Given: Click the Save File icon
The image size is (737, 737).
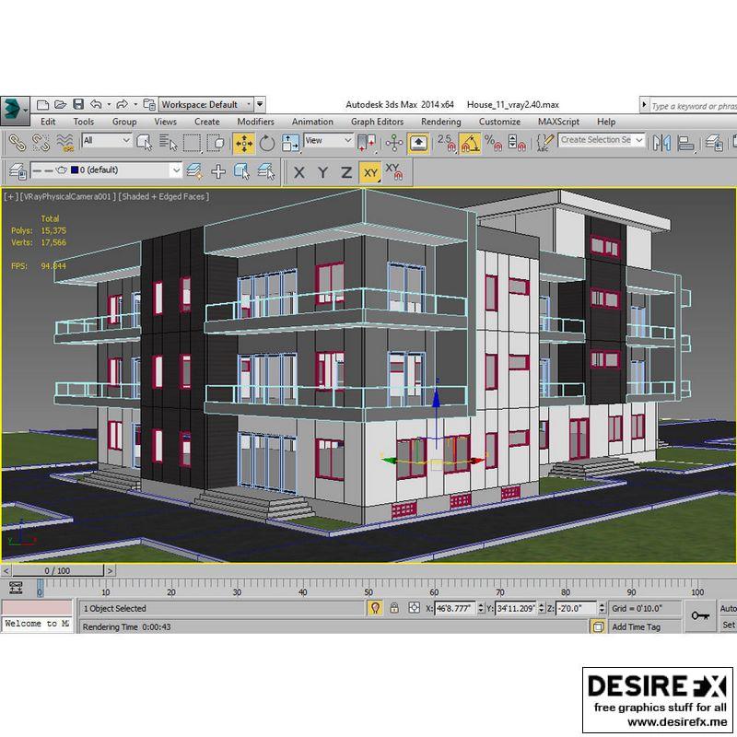Looking at the screenshot, I should coord(78,104).
